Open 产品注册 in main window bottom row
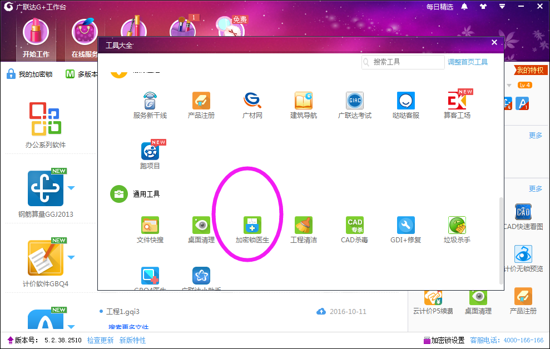This screenshot has height=349, width=550. click(x=523, y=301)
